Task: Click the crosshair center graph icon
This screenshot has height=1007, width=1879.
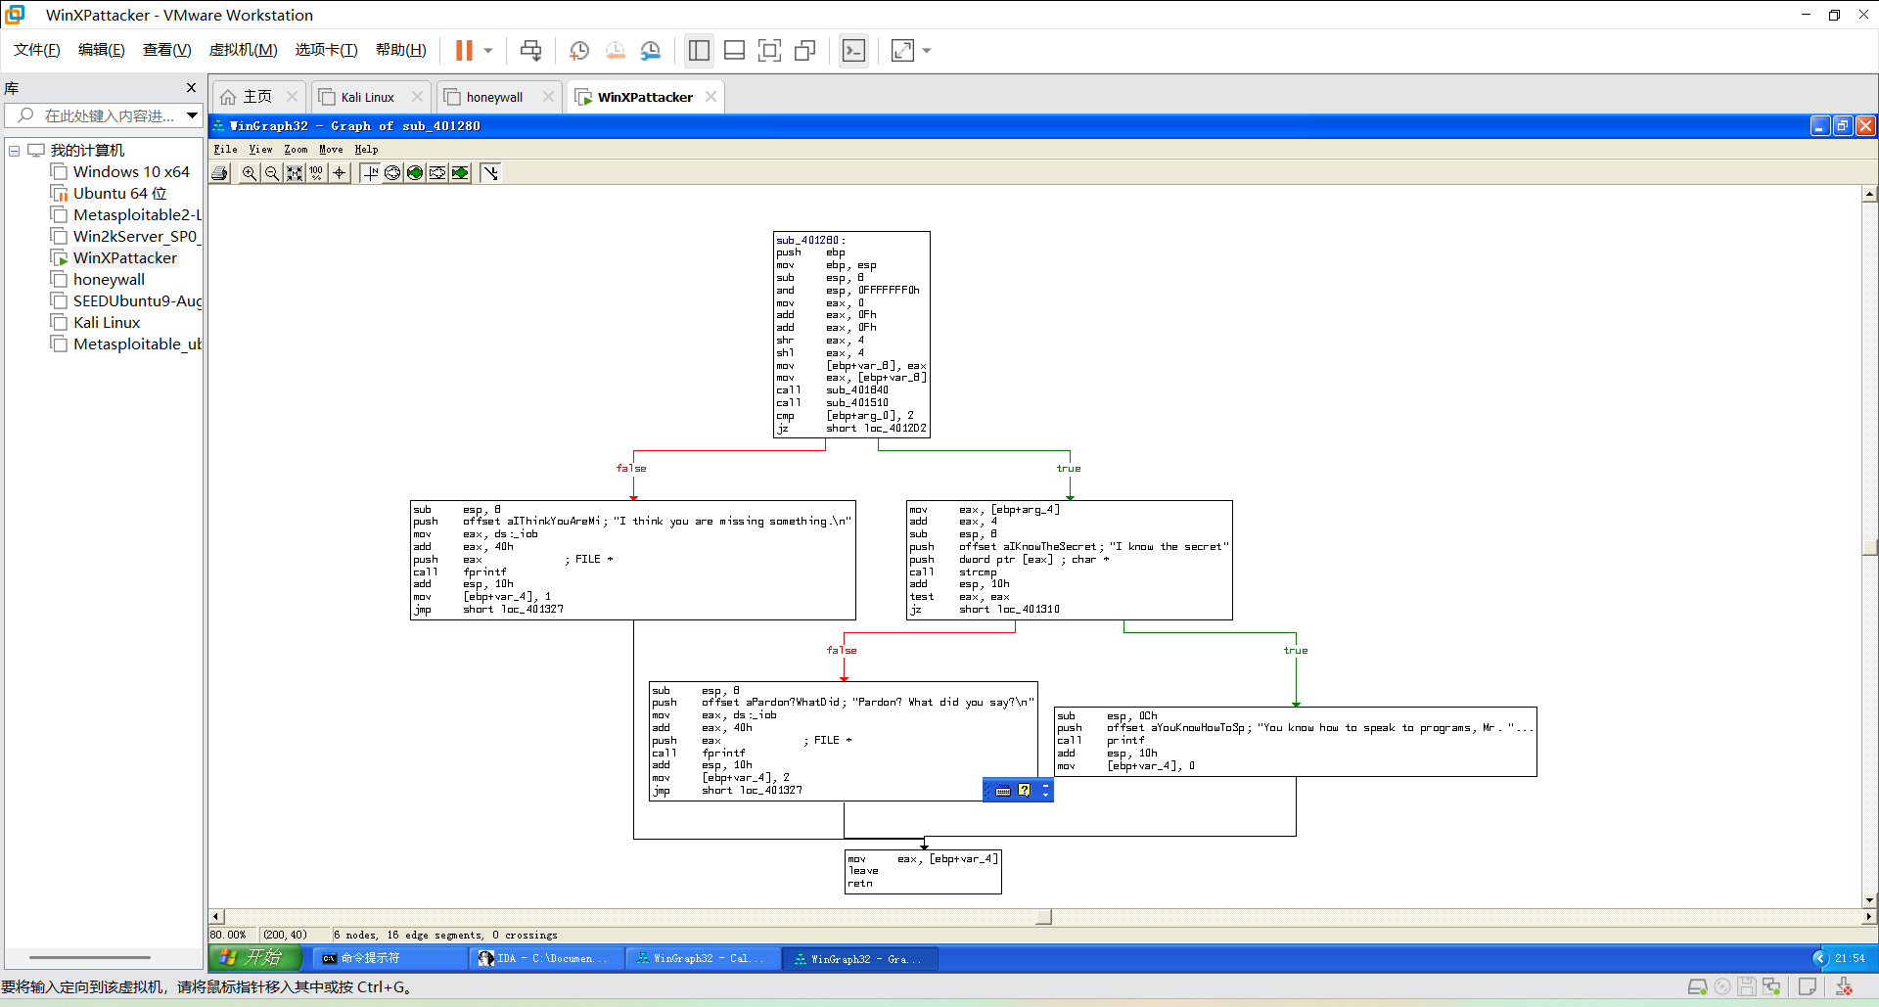Action: 340,173
